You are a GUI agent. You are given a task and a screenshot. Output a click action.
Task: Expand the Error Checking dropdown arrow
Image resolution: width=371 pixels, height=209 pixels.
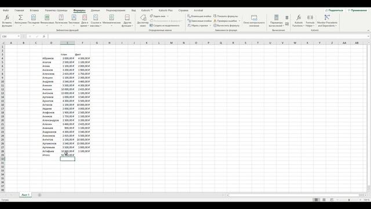coord(239,21)
